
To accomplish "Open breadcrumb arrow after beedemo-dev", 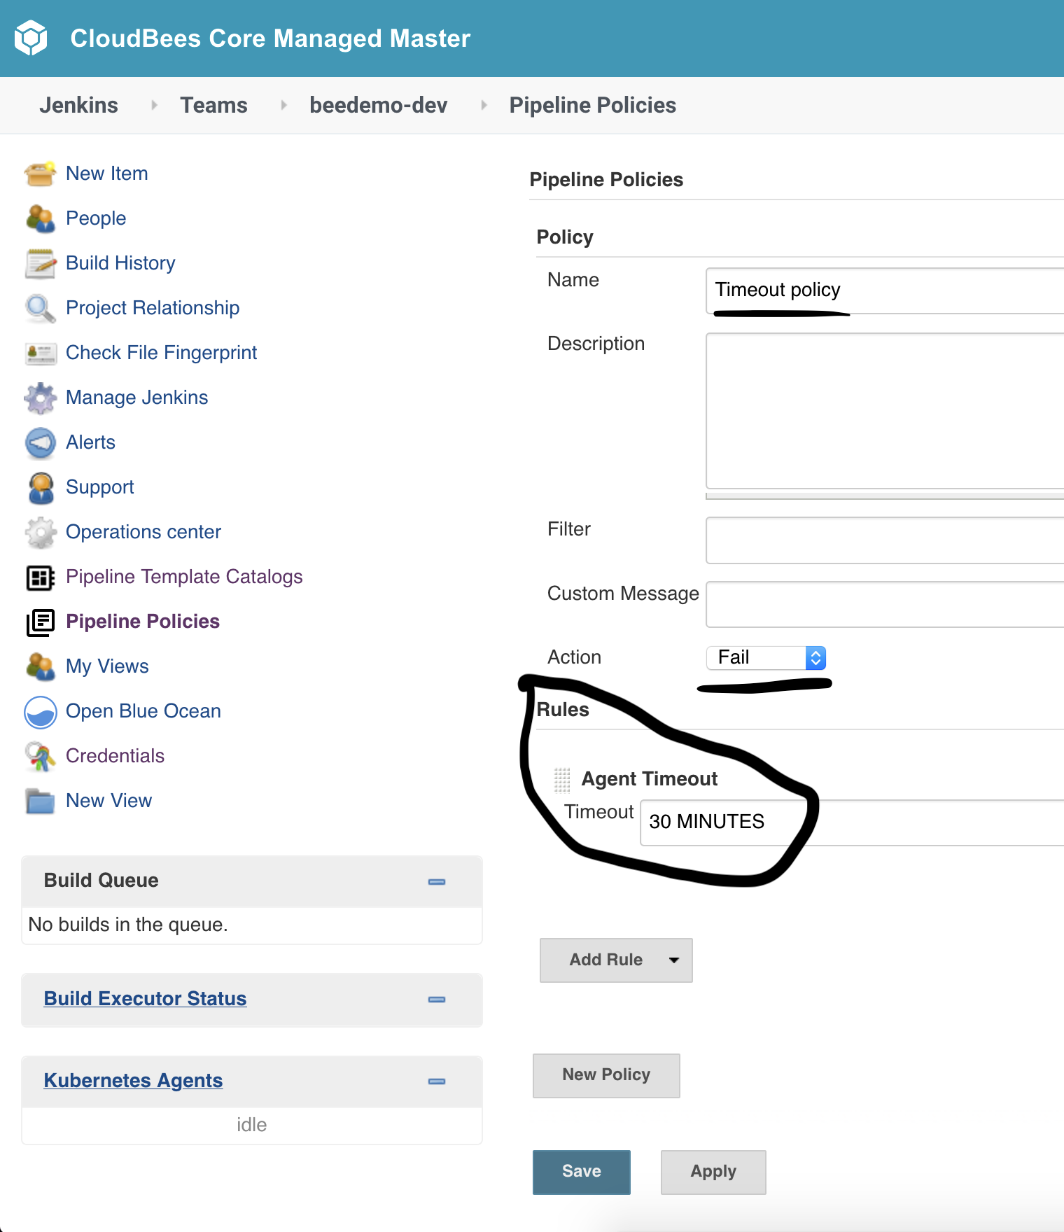I will pyautogui.click(x=484, y=105).
